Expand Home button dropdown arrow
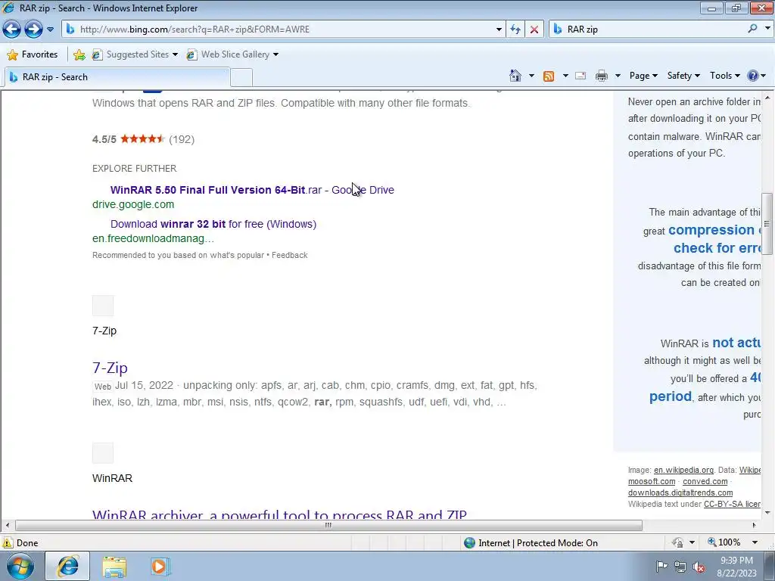 click(531, 76)
